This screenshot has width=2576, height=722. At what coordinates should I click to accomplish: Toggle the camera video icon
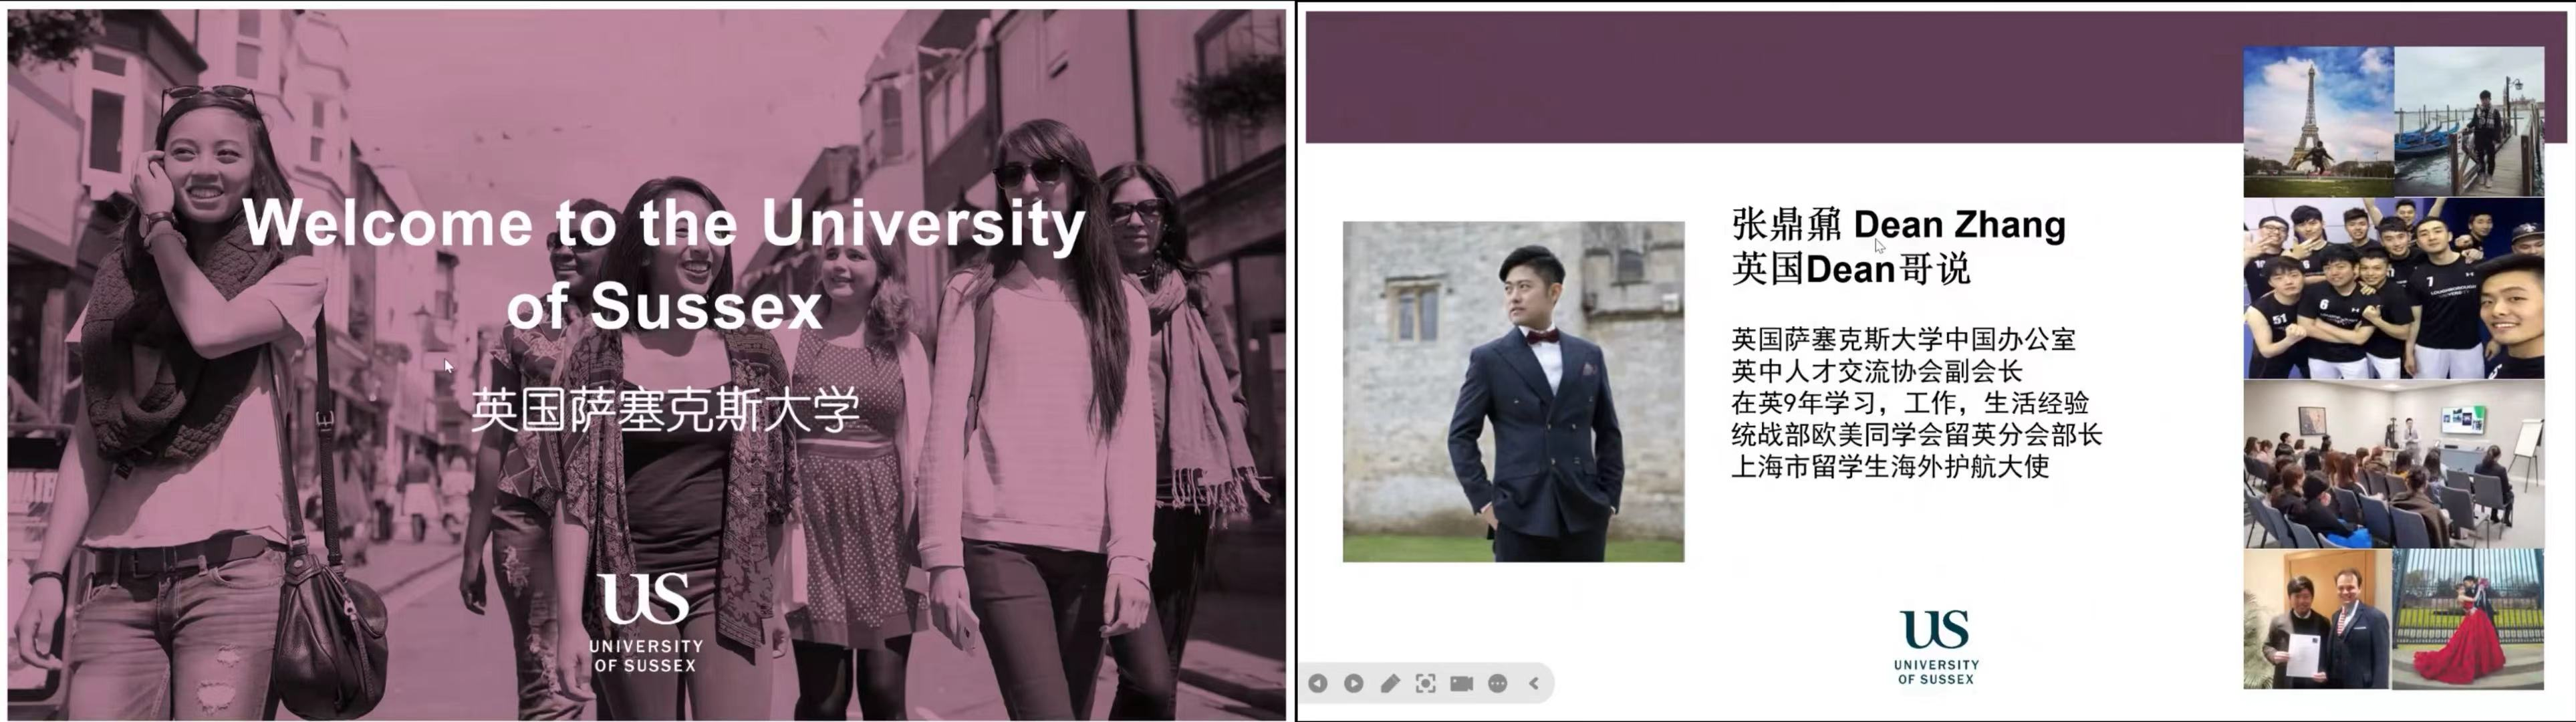click(1461, 683)
